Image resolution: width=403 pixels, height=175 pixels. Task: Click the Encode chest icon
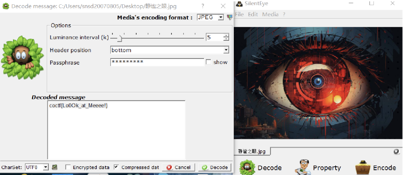362,168
